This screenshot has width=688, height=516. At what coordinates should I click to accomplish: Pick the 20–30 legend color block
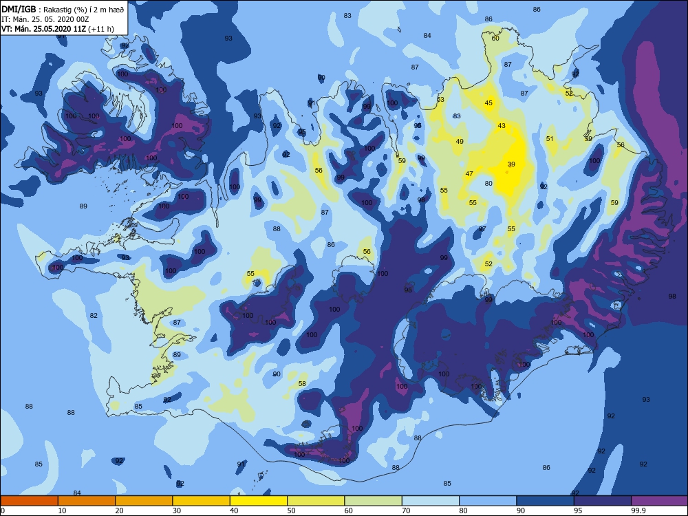[144, 501]
